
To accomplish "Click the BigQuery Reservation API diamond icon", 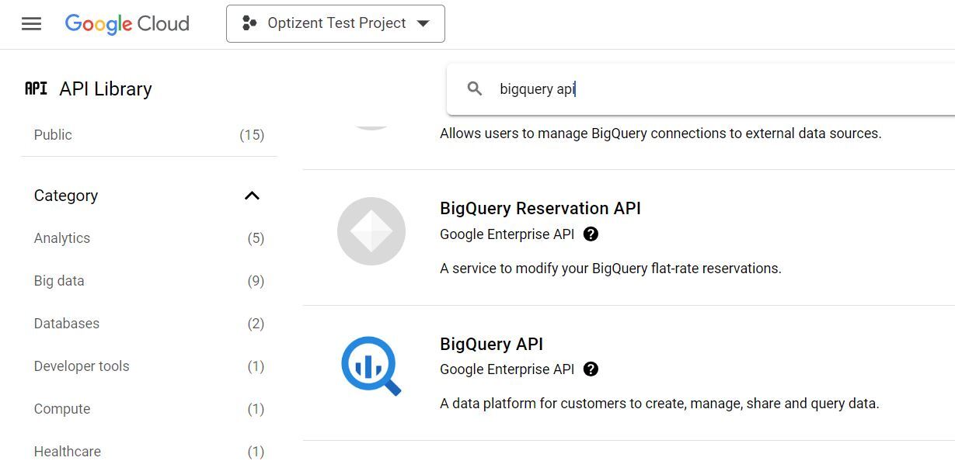I will pos(371,230).
